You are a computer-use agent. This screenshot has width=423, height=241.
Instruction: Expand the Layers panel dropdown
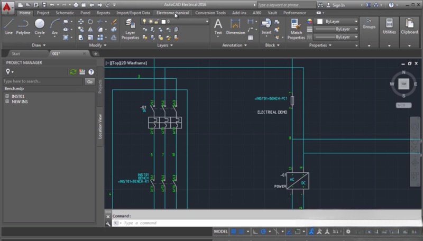click(x=165, y=45)
